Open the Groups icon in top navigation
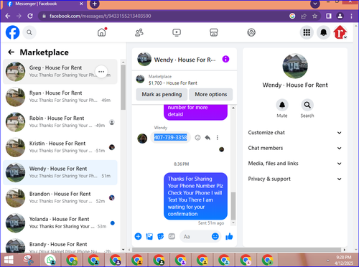The width and height of the screenshot is (359, 267). point(251,32)
